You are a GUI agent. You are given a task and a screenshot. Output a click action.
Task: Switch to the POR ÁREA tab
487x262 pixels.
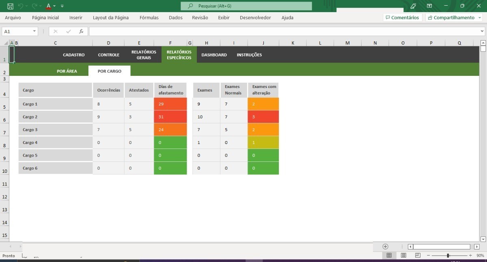click(x=67, y=71)
